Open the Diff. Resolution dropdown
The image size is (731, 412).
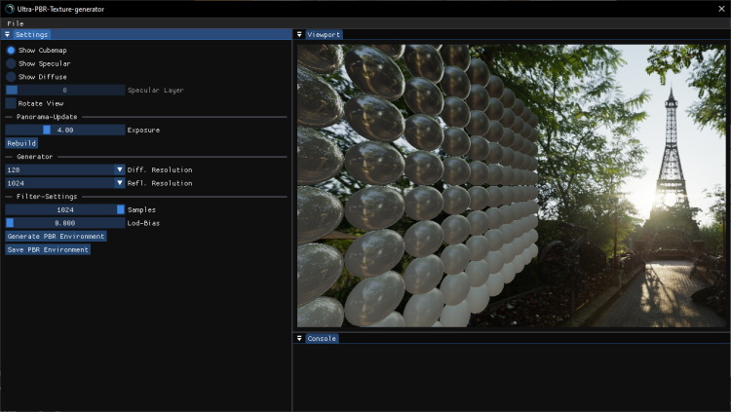tap(120, 169)
